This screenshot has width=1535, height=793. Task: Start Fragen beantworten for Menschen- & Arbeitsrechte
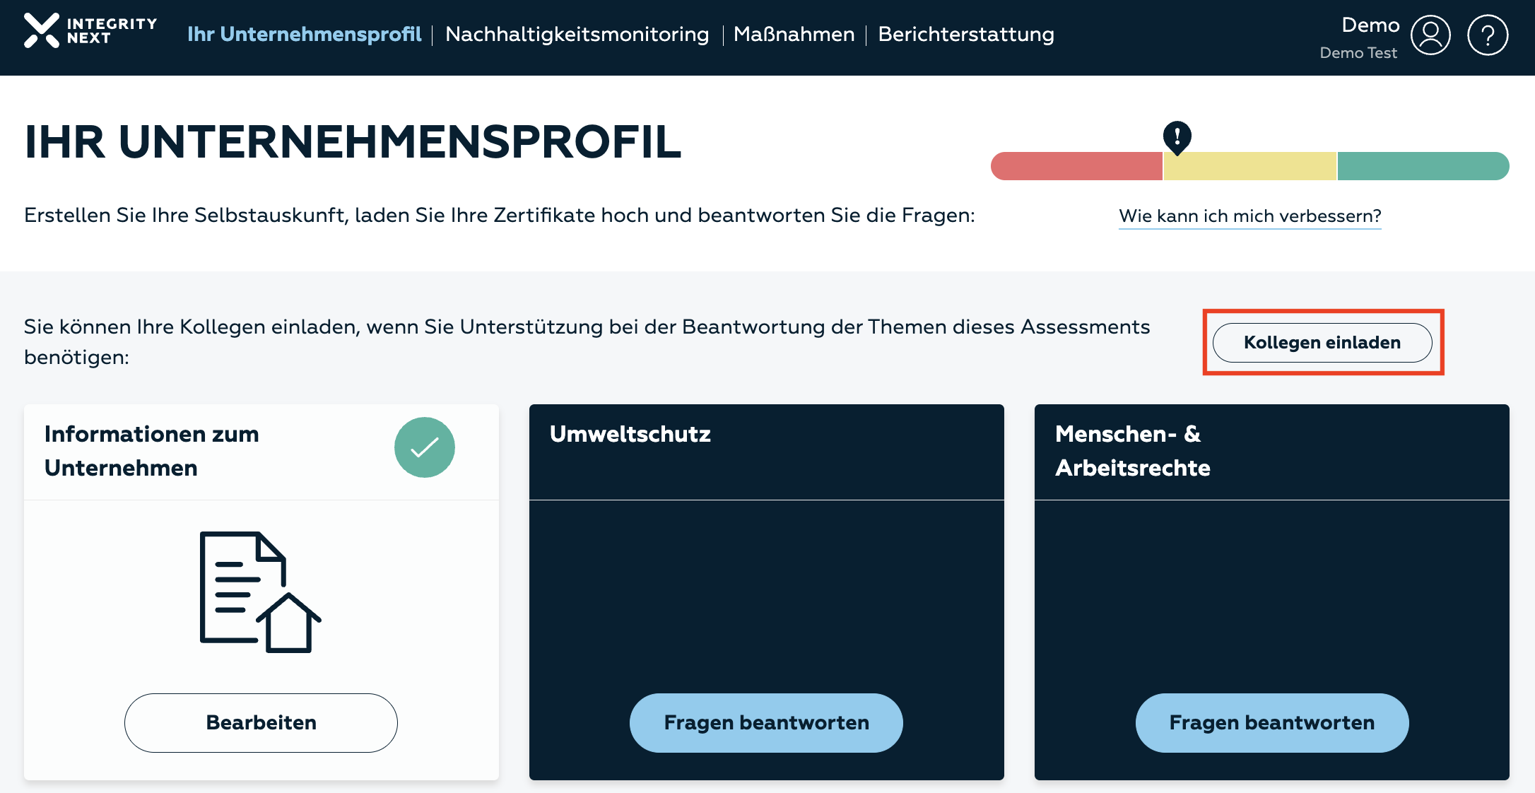[x=1271, y=722]
